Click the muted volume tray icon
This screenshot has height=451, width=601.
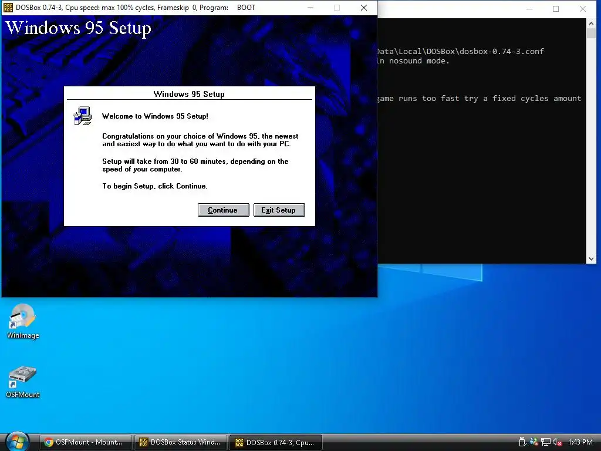(x=557, y=442)
